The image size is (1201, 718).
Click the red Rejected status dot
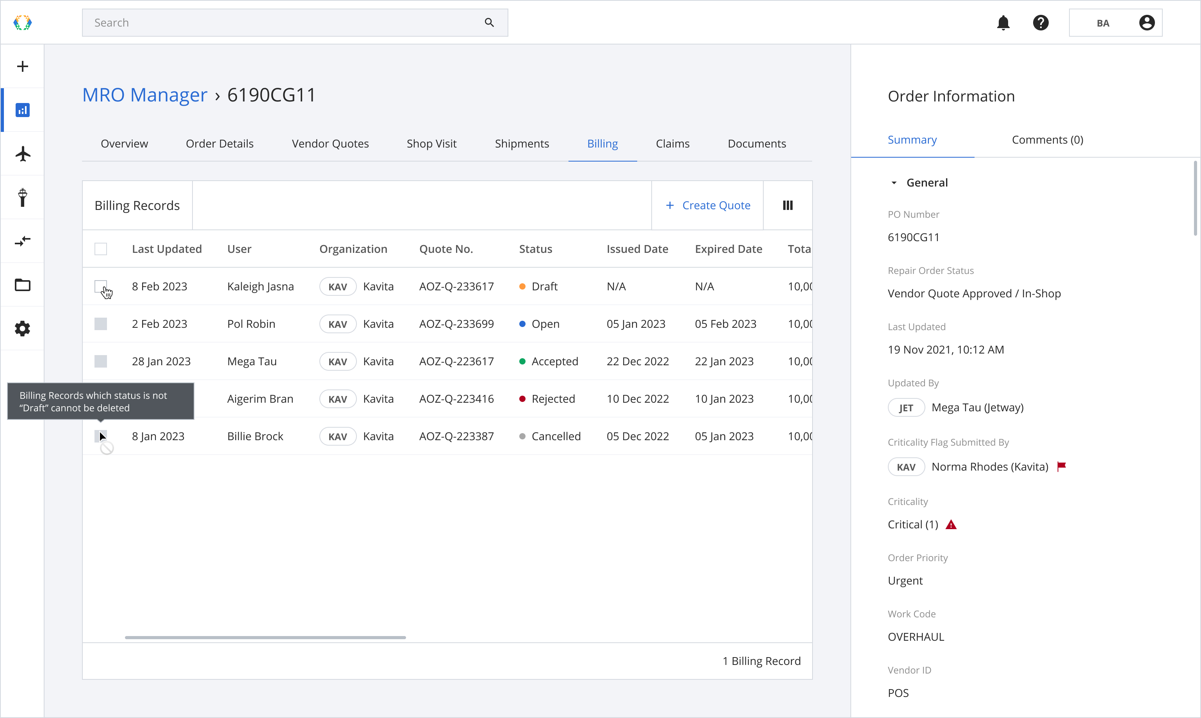coord(522,399)
